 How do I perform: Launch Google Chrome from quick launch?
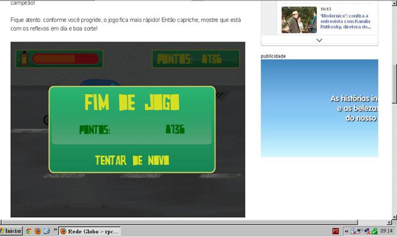[x=29, y=231]
